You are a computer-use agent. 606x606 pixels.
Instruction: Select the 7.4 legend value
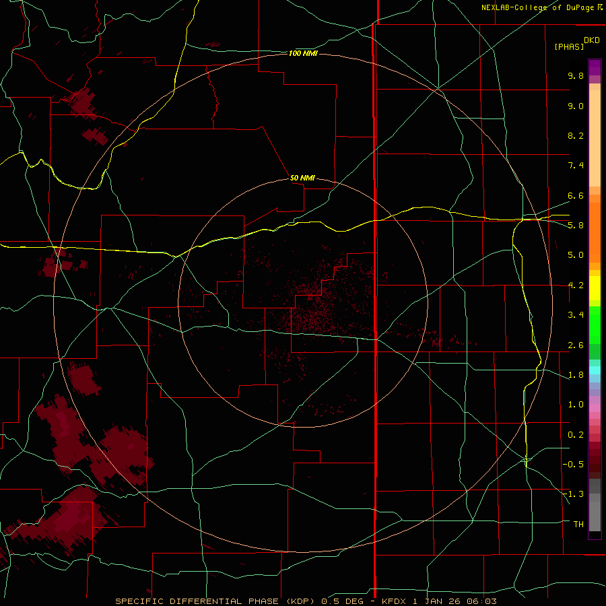[x=576, y=166]
